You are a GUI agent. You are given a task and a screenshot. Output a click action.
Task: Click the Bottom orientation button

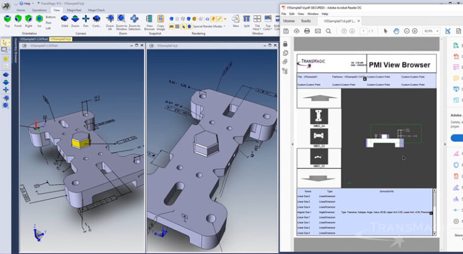point(51,17)
